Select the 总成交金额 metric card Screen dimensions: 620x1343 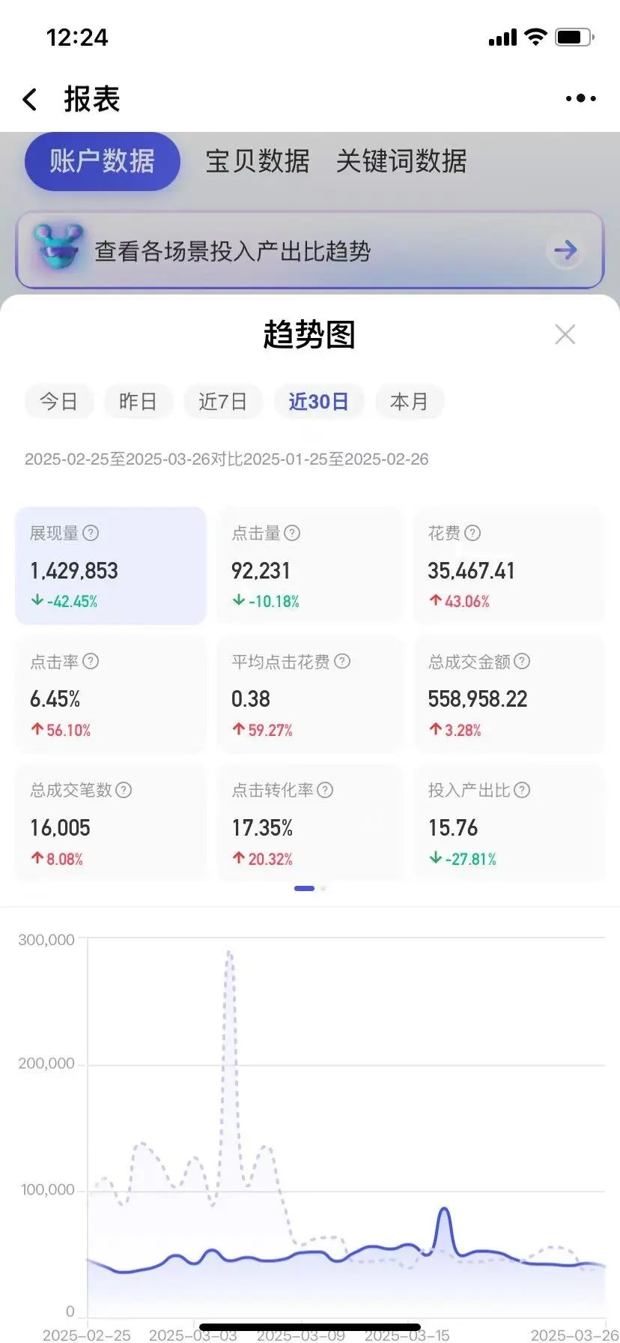click(509, 694)
